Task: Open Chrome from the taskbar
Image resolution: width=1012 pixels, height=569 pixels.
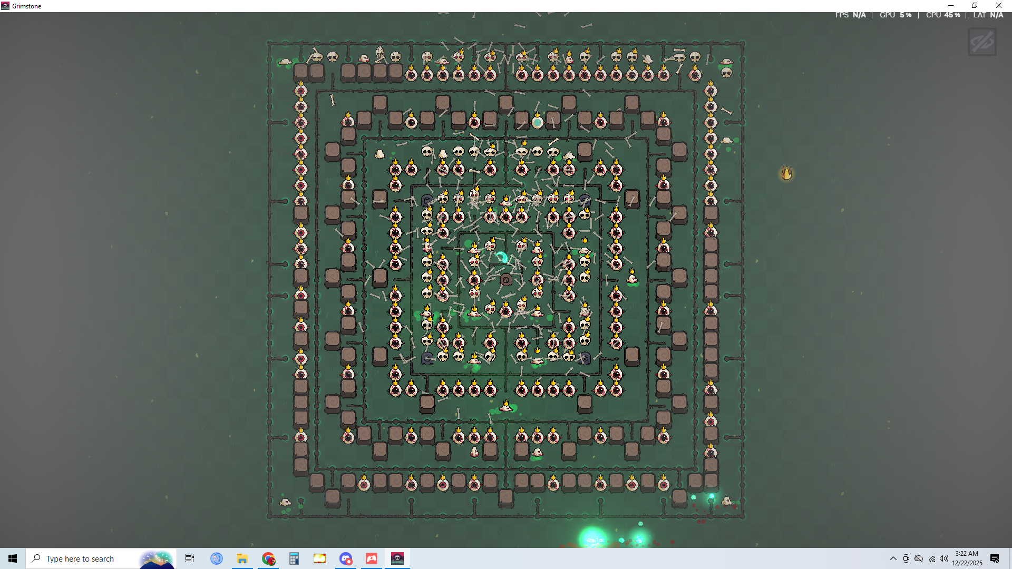Action: (268, 558)
